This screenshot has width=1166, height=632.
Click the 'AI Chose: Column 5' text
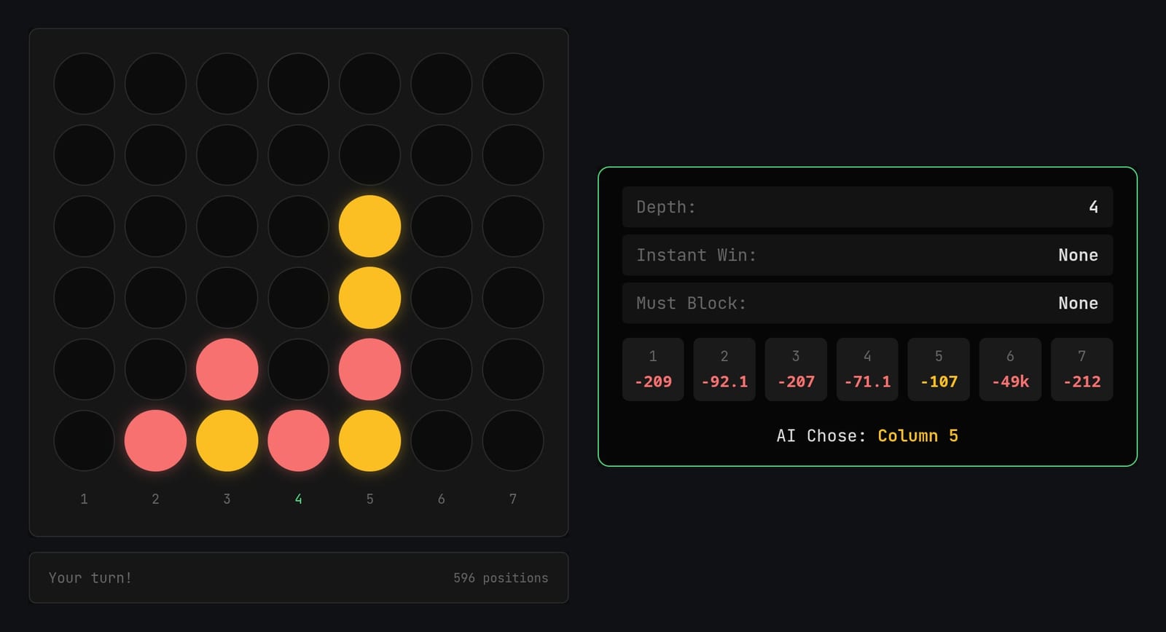point(867,435)
